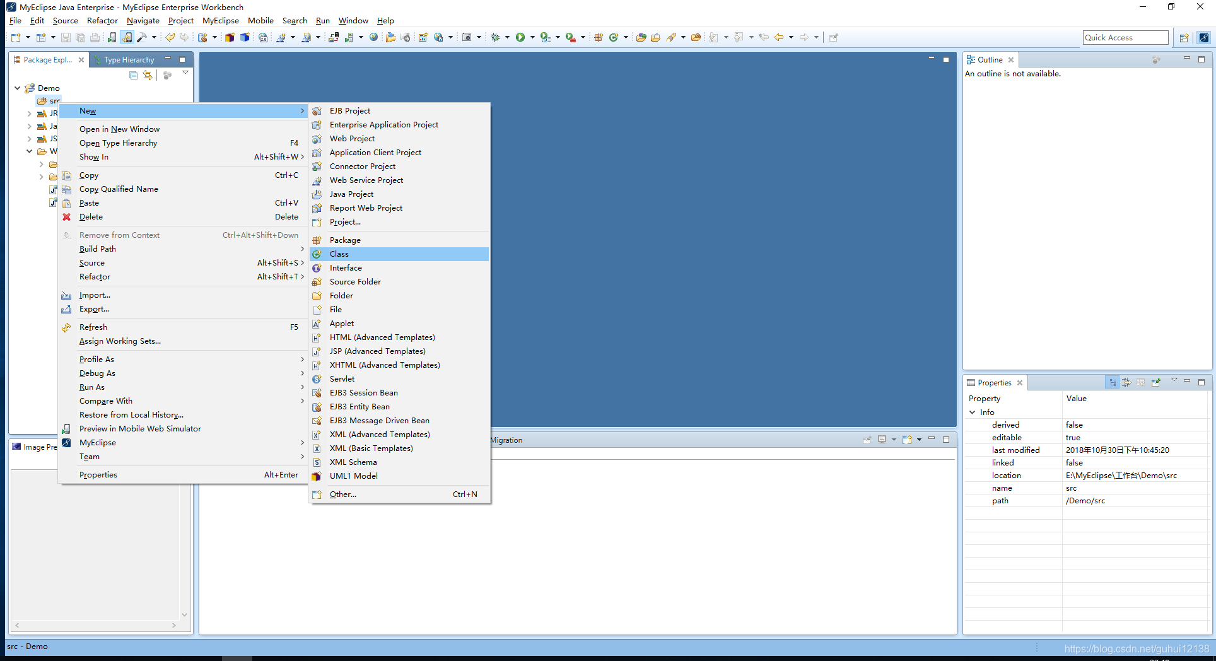This screenshot has width=1216, height=661.
Task: Click the Save toolbar icon
Action: (66, 37)
